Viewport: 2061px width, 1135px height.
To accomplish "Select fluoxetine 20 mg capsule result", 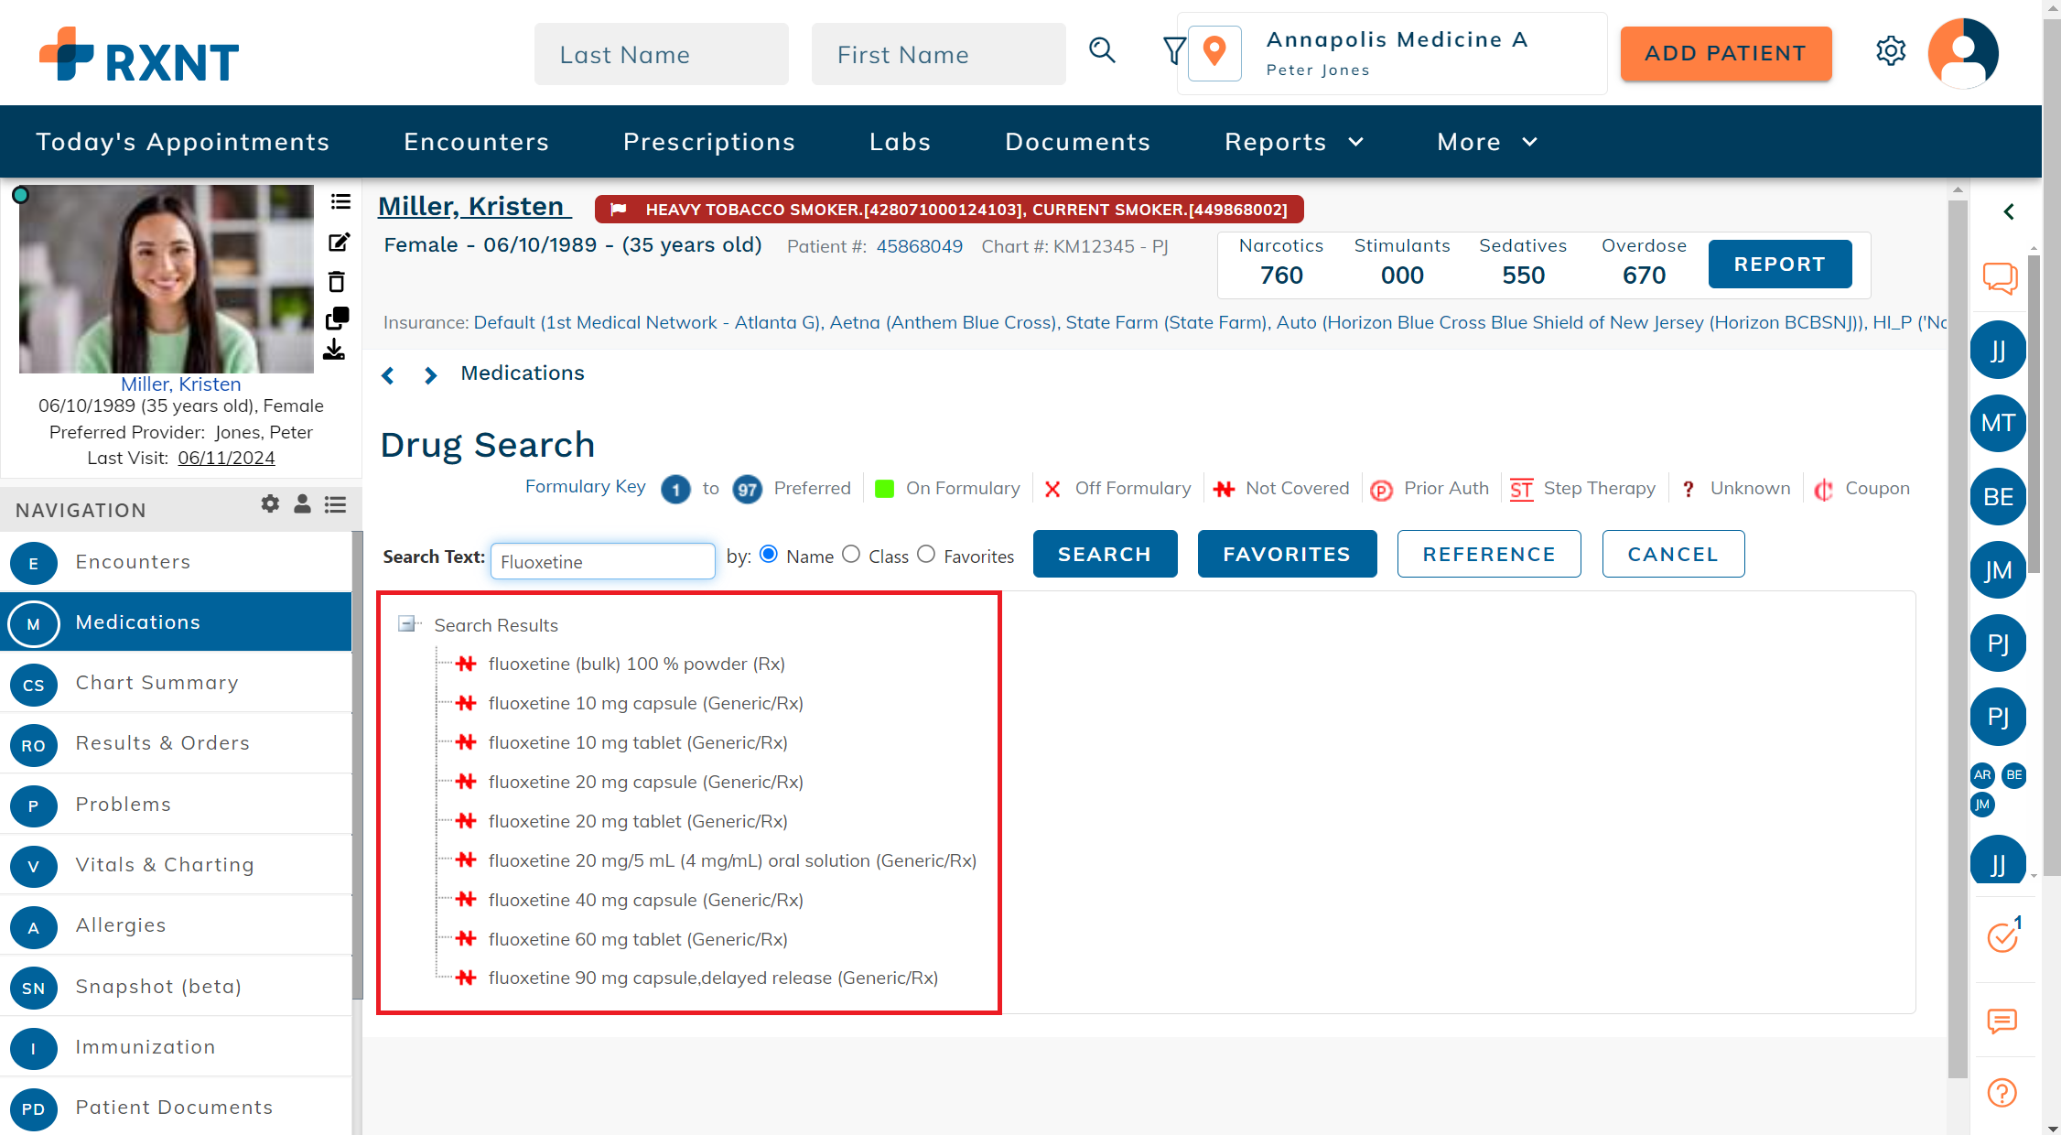I will (x=645, y=782).
